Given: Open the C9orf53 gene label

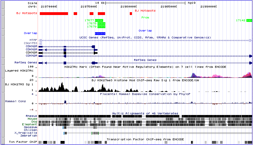Looking at the screenshot, I should point(30,43).
